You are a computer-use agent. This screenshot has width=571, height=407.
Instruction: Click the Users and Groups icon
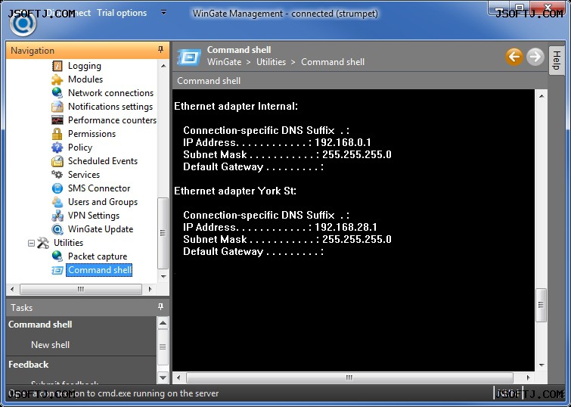[57, 202]
